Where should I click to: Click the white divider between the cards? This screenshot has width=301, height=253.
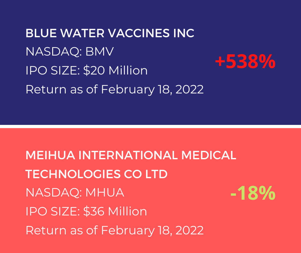(150, 126)
